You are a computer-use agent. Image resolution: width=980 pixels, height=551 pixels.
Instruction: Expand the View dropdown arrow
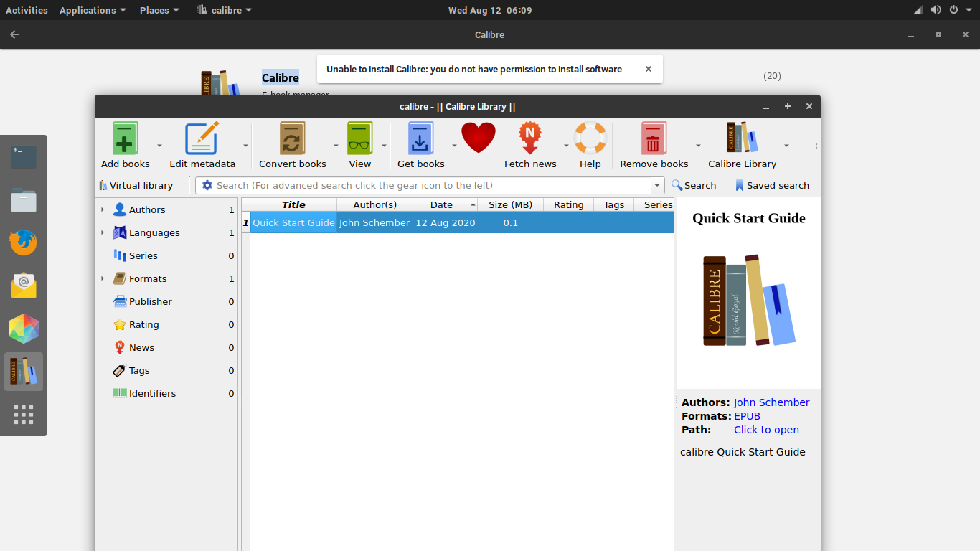click(384, 146)
